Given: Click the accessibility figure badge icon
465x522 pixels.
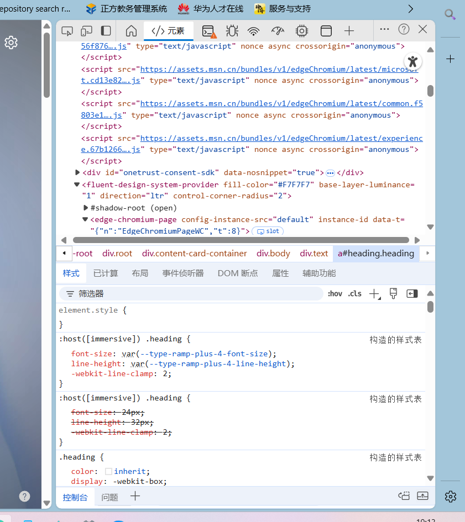Looking at the screenshot, I should [x=412, y=61].
